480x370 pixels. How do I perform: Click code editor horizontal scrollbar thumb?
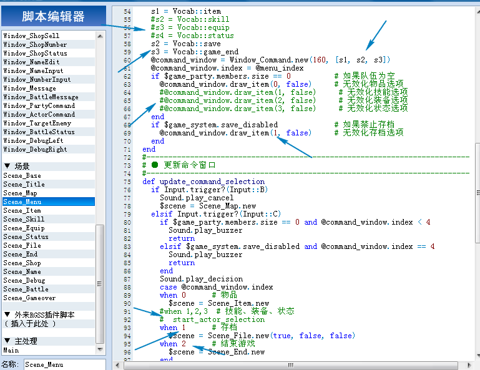(x=290, y=365)
